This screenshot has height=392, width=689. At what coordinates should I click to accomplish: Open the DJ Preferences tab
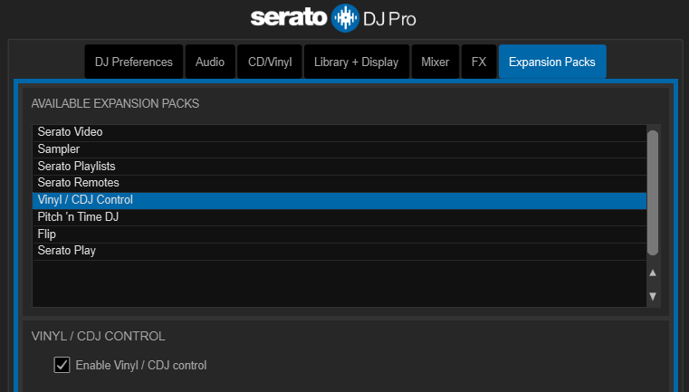coord(134,62)
